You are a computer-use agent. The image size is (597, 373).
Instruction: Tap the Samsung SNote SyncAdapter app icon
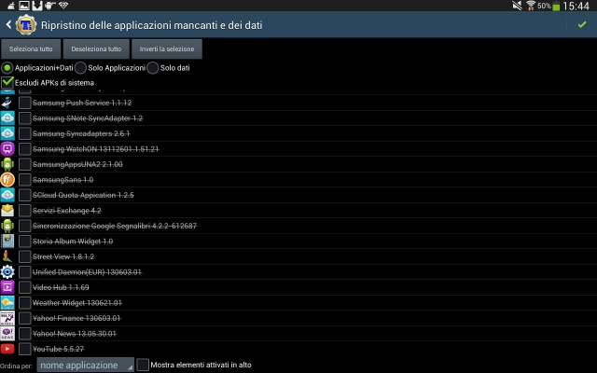[x=7, y=118]
